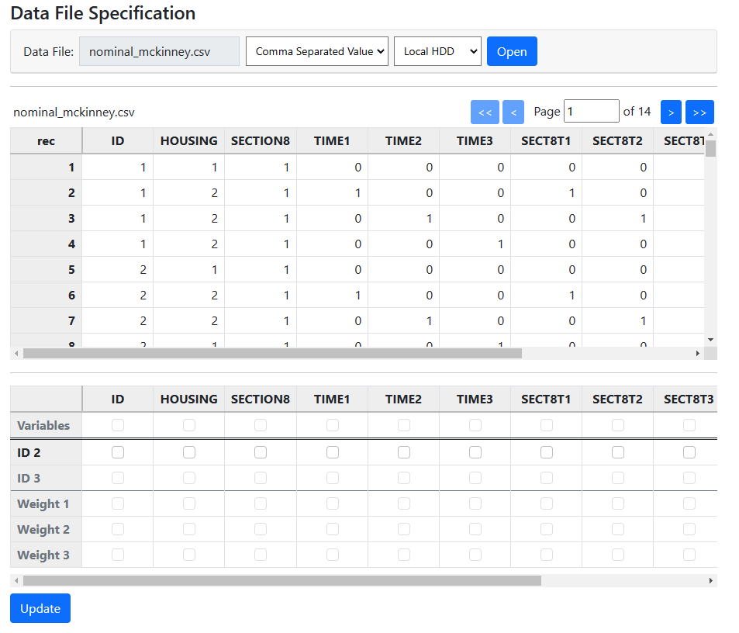The height and width of the screenshot is (633, 739).
Task: Click the SECTION8 column header in data table
Action: (261, 140)
